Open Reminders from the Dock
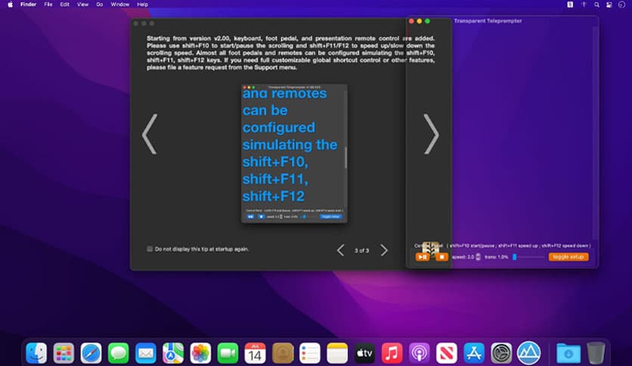Viewport: 632px width, 366px height. coord(310,353)
